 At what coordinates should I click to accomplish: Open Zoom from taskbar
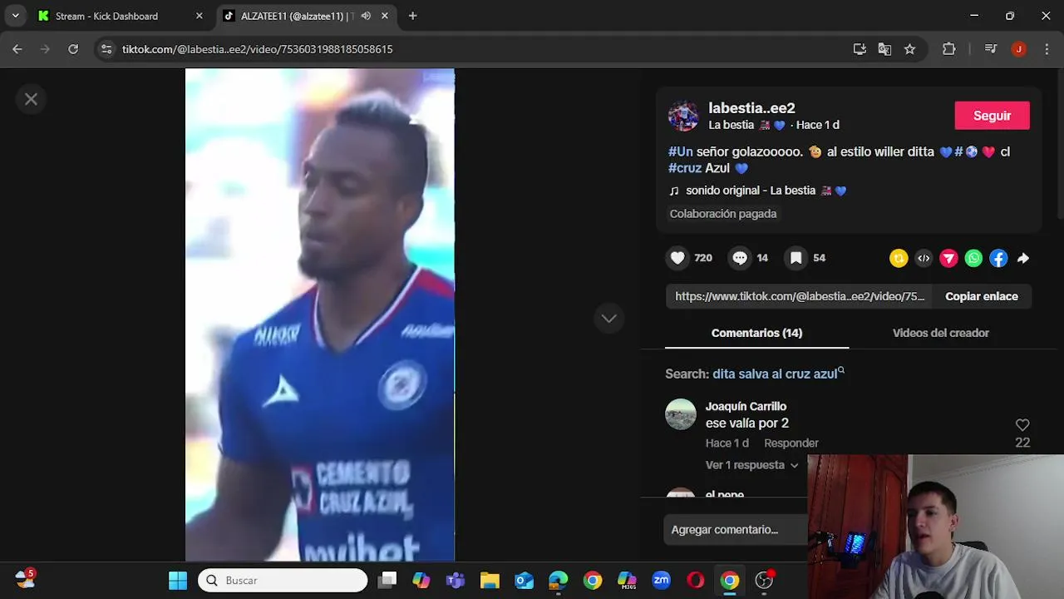tap(662, 581)
